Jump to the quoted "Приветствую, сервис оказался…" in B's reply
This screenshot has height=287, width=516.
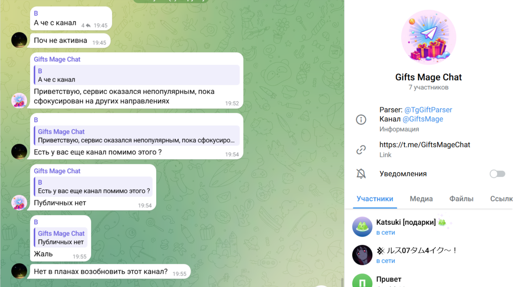click(x=137, y=136)
